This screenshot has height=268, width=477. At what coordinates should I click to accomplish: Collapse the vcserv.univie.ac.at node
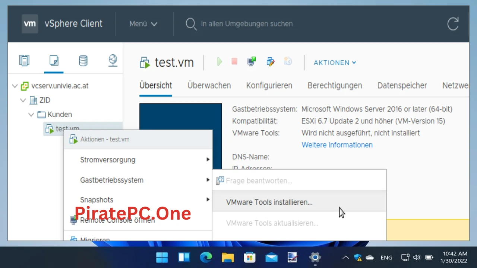tap(15, 86)
